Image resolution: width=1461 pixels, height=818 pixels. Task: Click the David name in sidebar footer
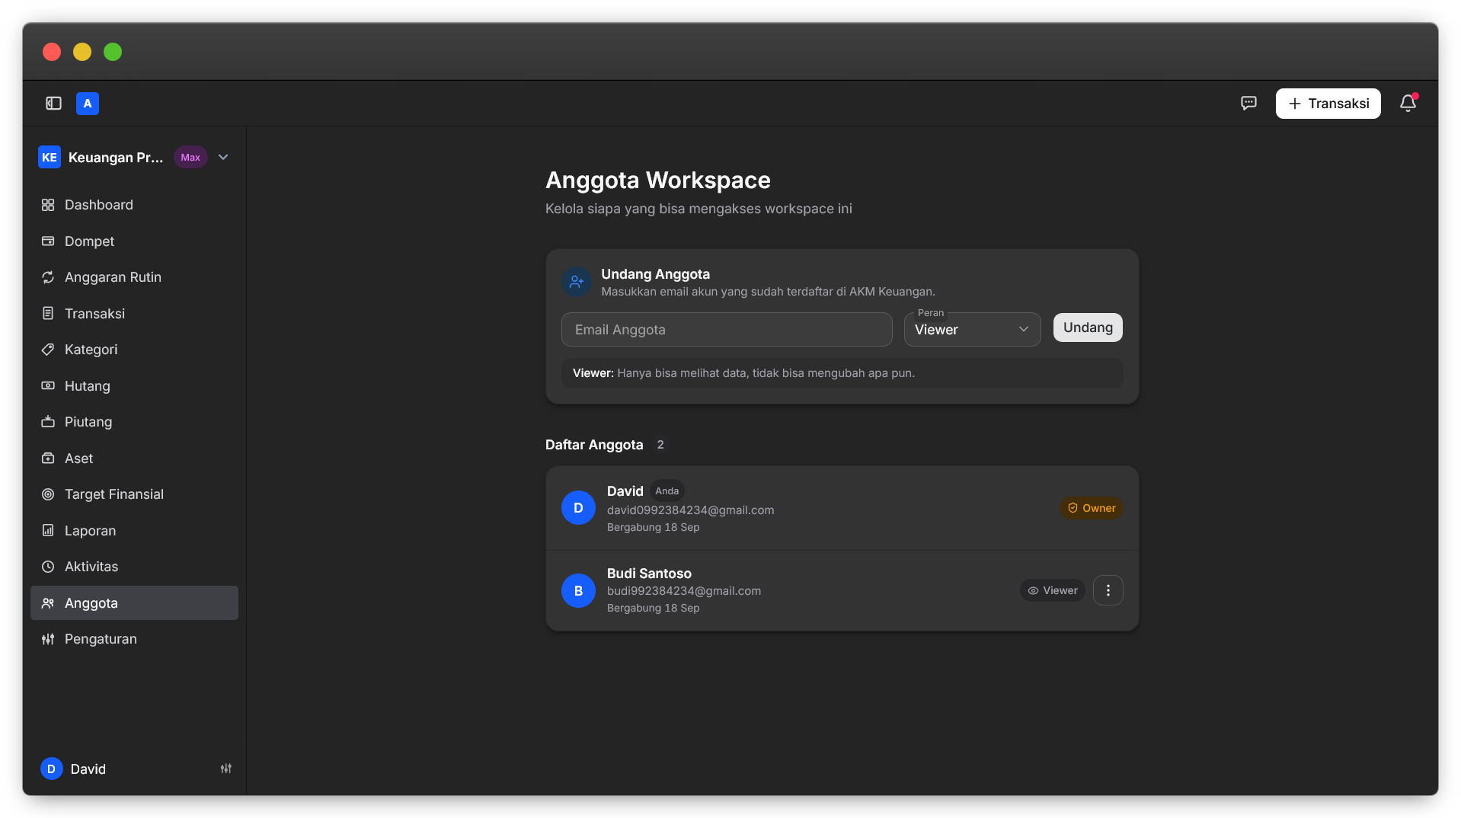(x=88, y=769)
